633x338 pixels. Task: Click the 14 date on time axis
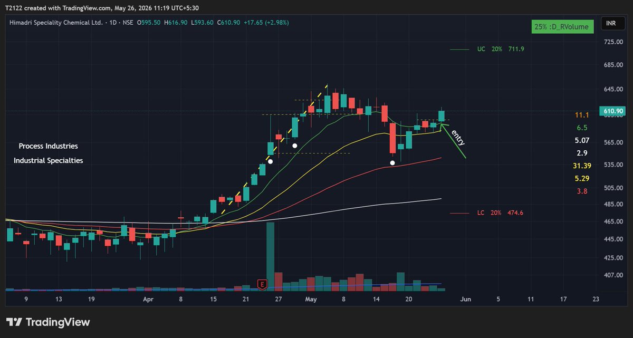pyautogui.click(x=376, y=299)
